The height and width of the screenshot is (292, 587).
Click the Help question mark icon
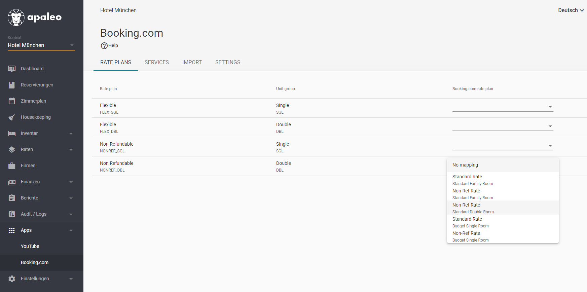coord(104,46)
